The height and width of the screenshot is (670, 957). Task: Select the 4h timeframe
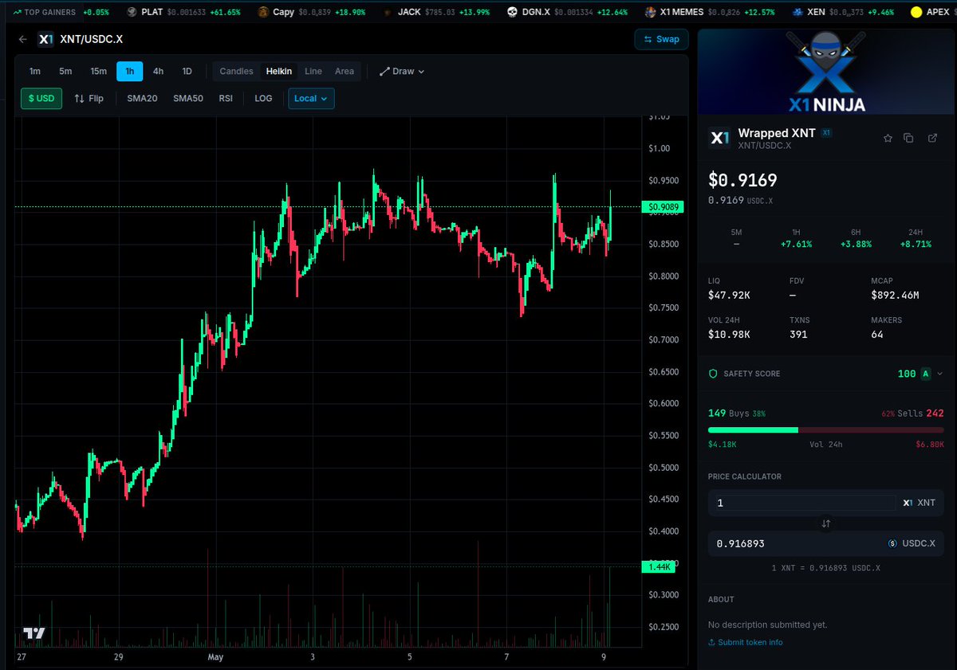[158, 71]
